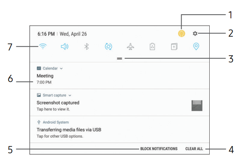Turn on Bluetooth quick setting
This screenshot has height=158, width=246.
86,46
